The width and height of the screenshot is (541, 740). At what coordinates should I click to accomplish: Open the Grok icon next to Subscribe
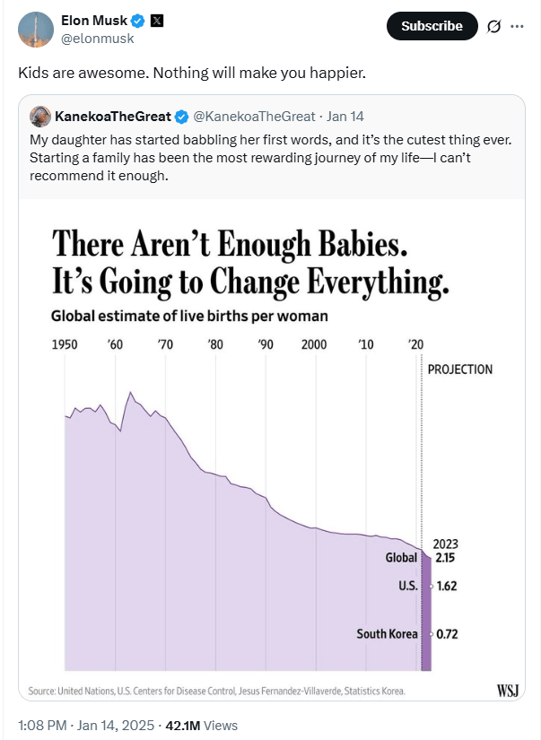pos(493,27)
